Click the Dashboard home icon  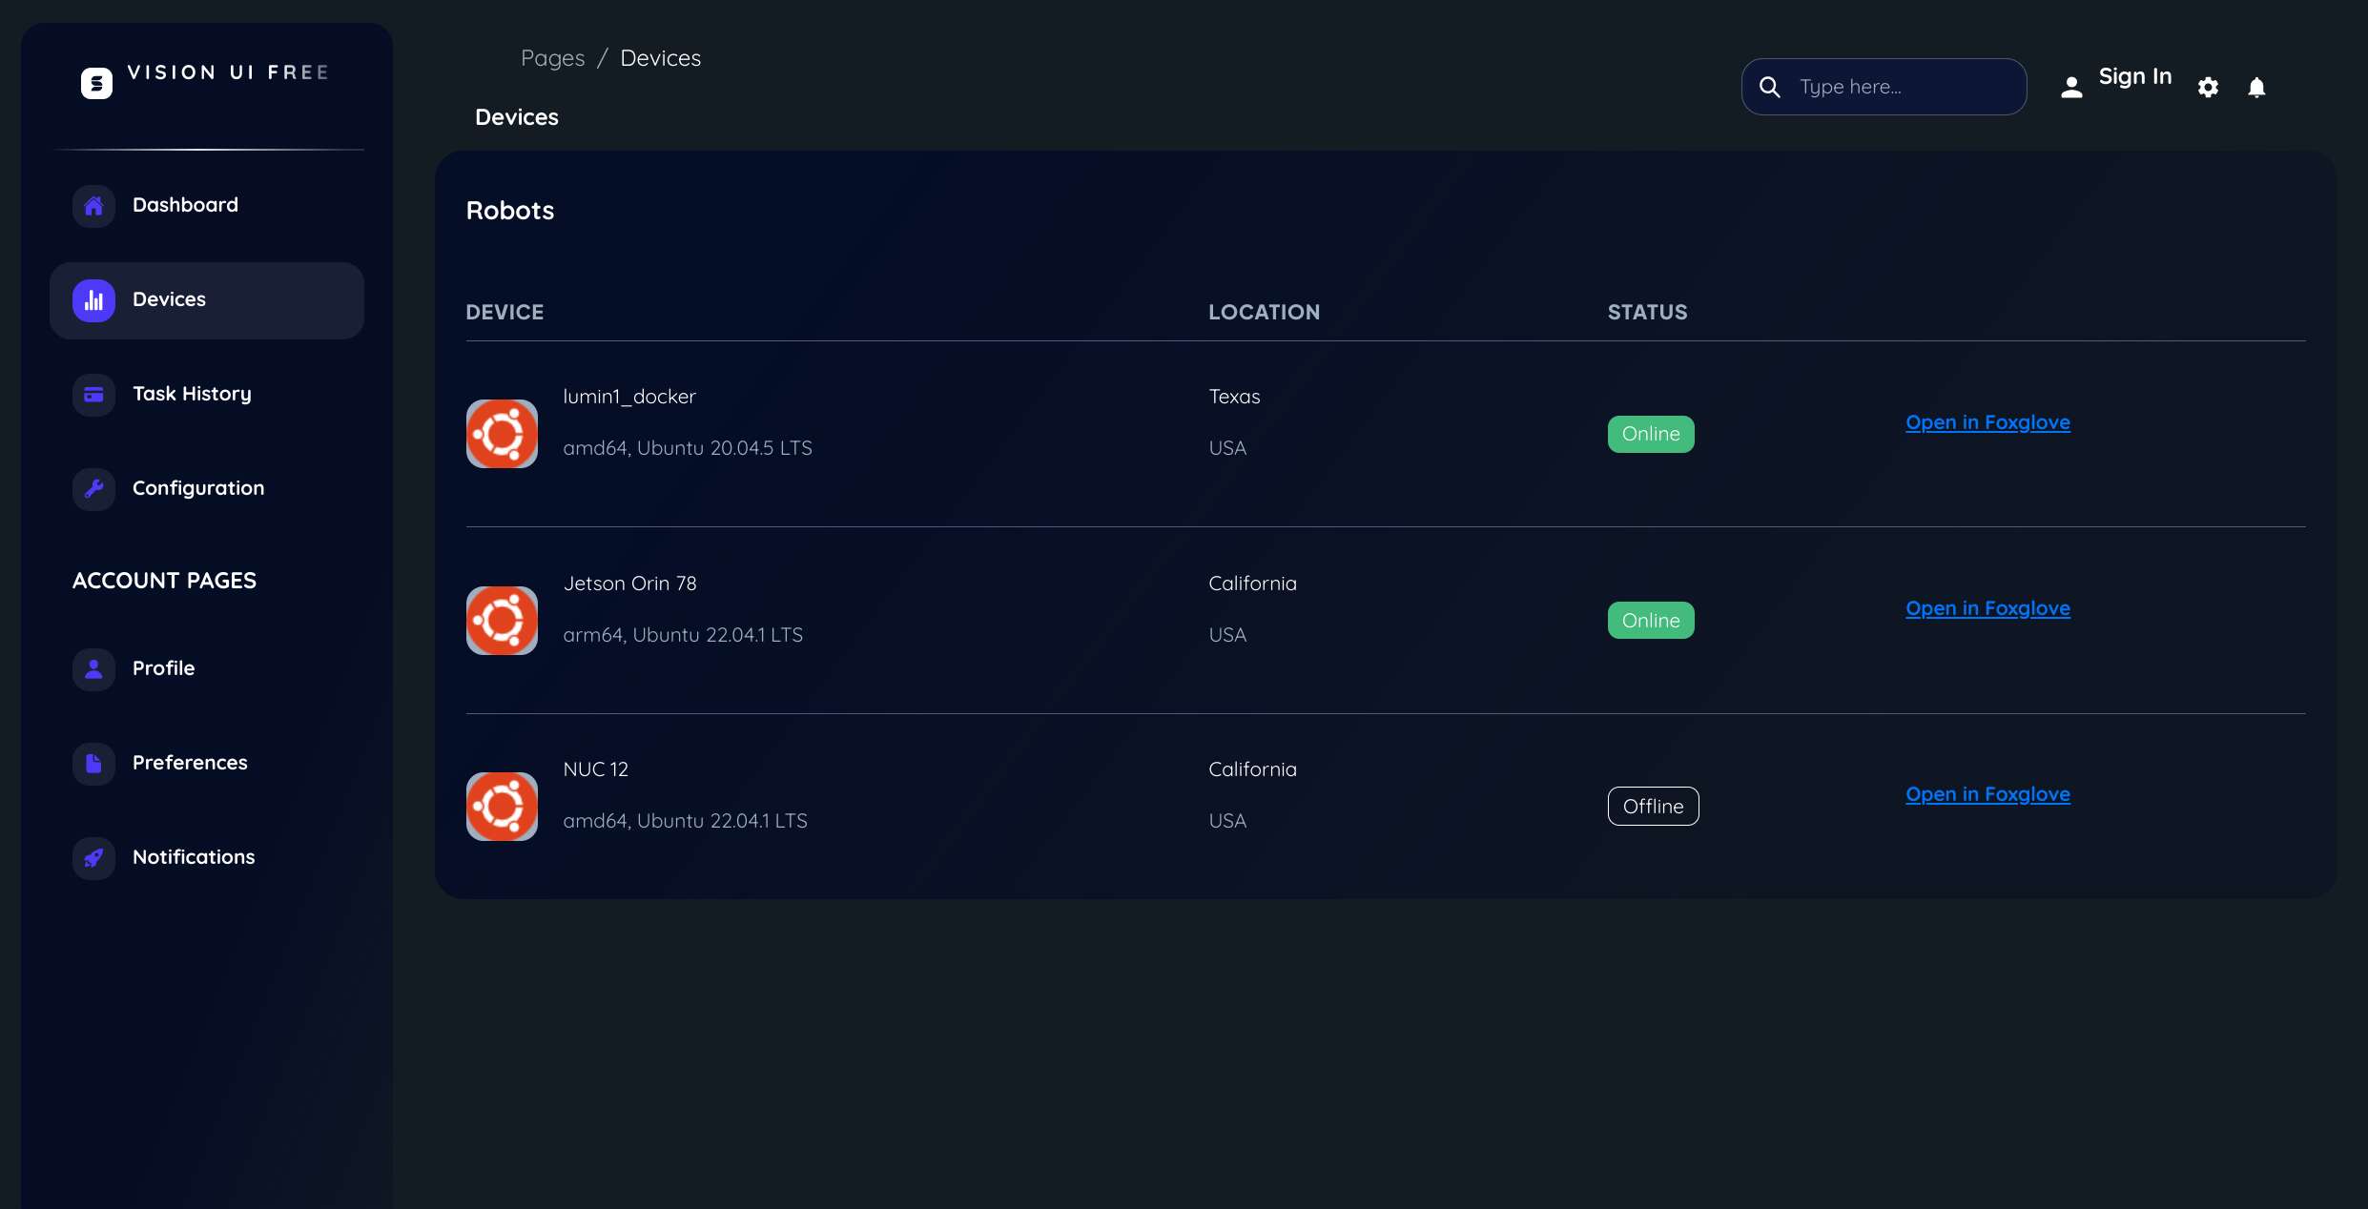(x=93, y=206)
